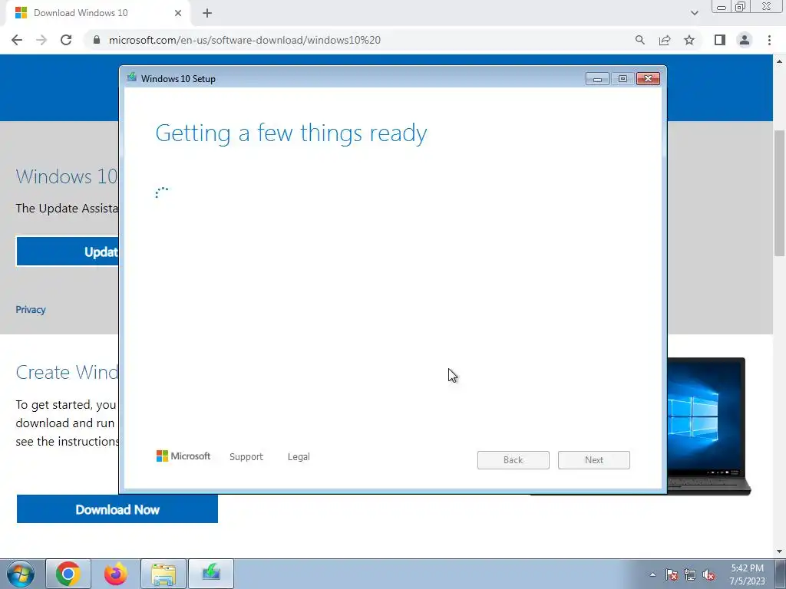Click the Download Now button on webpage
The image size is (786, 589).
pos(117,509)
